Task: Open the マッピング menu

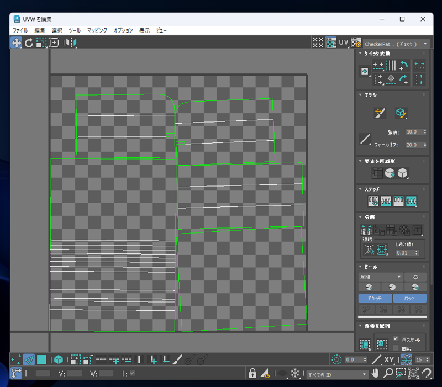Action: point(97,30)
